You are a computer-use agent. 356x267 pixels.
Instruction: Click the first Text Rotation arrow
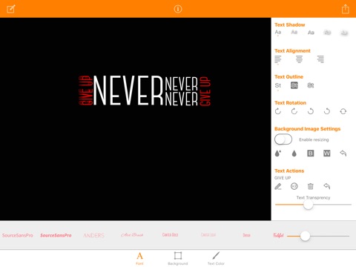point(278,111)
